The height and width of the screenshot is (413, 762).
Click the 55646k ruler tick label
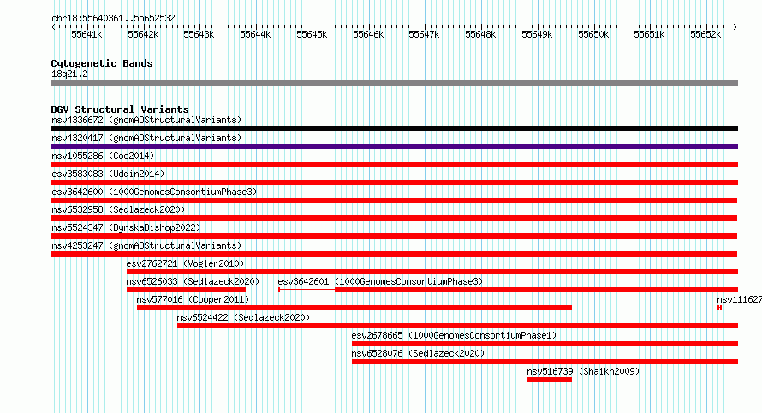pos(368,34)
